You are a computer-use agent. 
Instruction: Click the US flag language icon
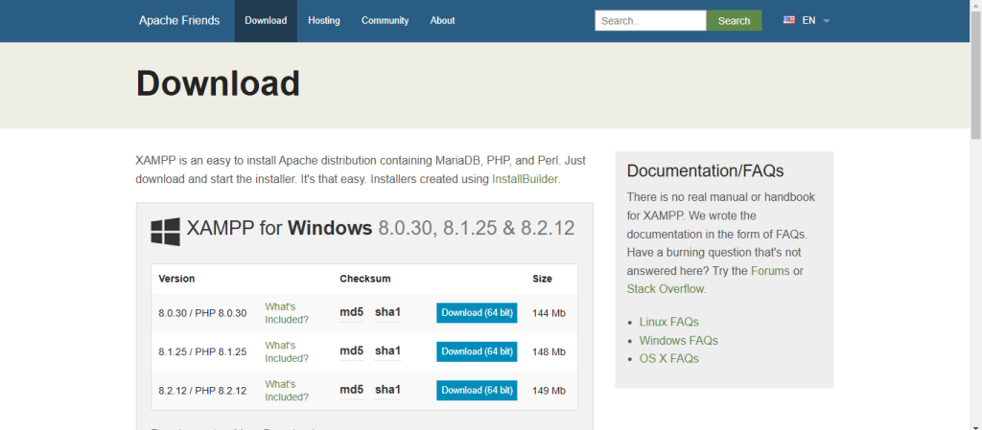coord(789,20)
